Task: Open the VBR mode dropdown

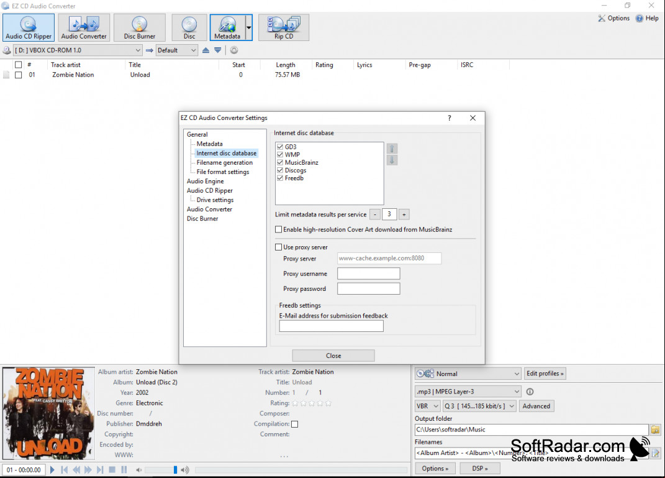Action: tap(427, 407)
